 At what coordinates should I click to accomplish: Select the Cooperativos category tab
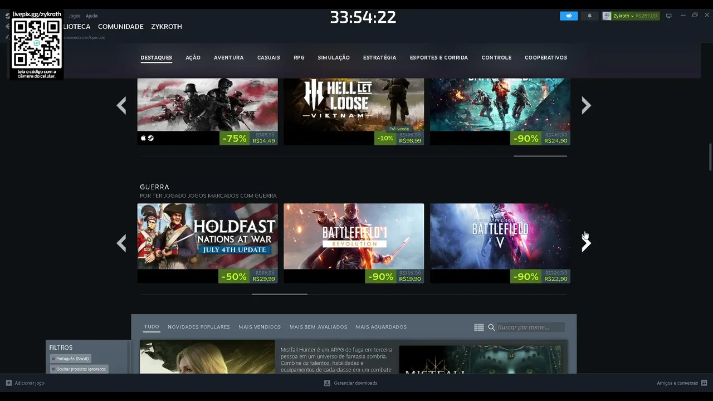pyautogui.click(x=546, y=58)
